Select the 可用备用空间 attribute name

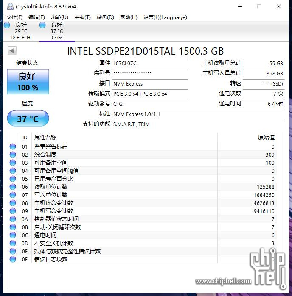pyautogui.click(x=51, y=163)
